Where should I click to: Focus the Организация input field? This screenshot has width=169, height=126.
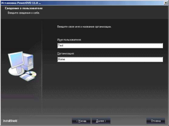pos(110,59)
